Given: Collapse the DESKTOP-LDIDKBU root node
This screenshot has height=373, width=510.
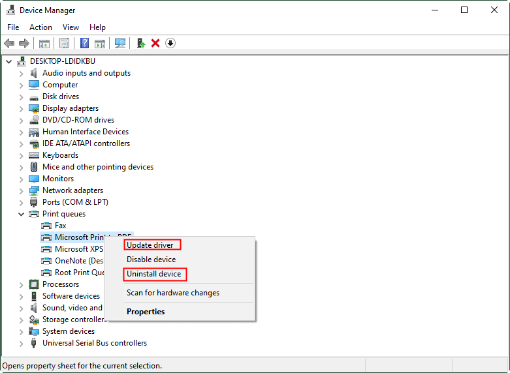Looking at the screenshot, I should (8, 61).
